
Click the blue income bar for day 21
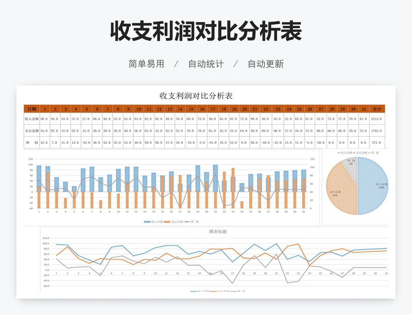[215, 178]
